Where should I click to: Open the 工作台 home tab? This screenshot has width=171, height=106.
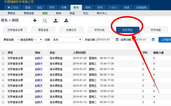point(13,8)
